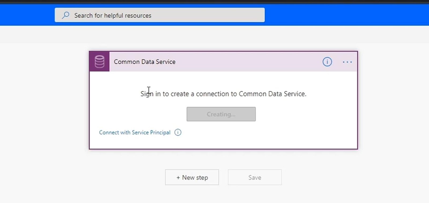The height and width of the screenshot is (203, 429).
Task: Click the dark strip at the window top
Action: (x=214, y=2)
